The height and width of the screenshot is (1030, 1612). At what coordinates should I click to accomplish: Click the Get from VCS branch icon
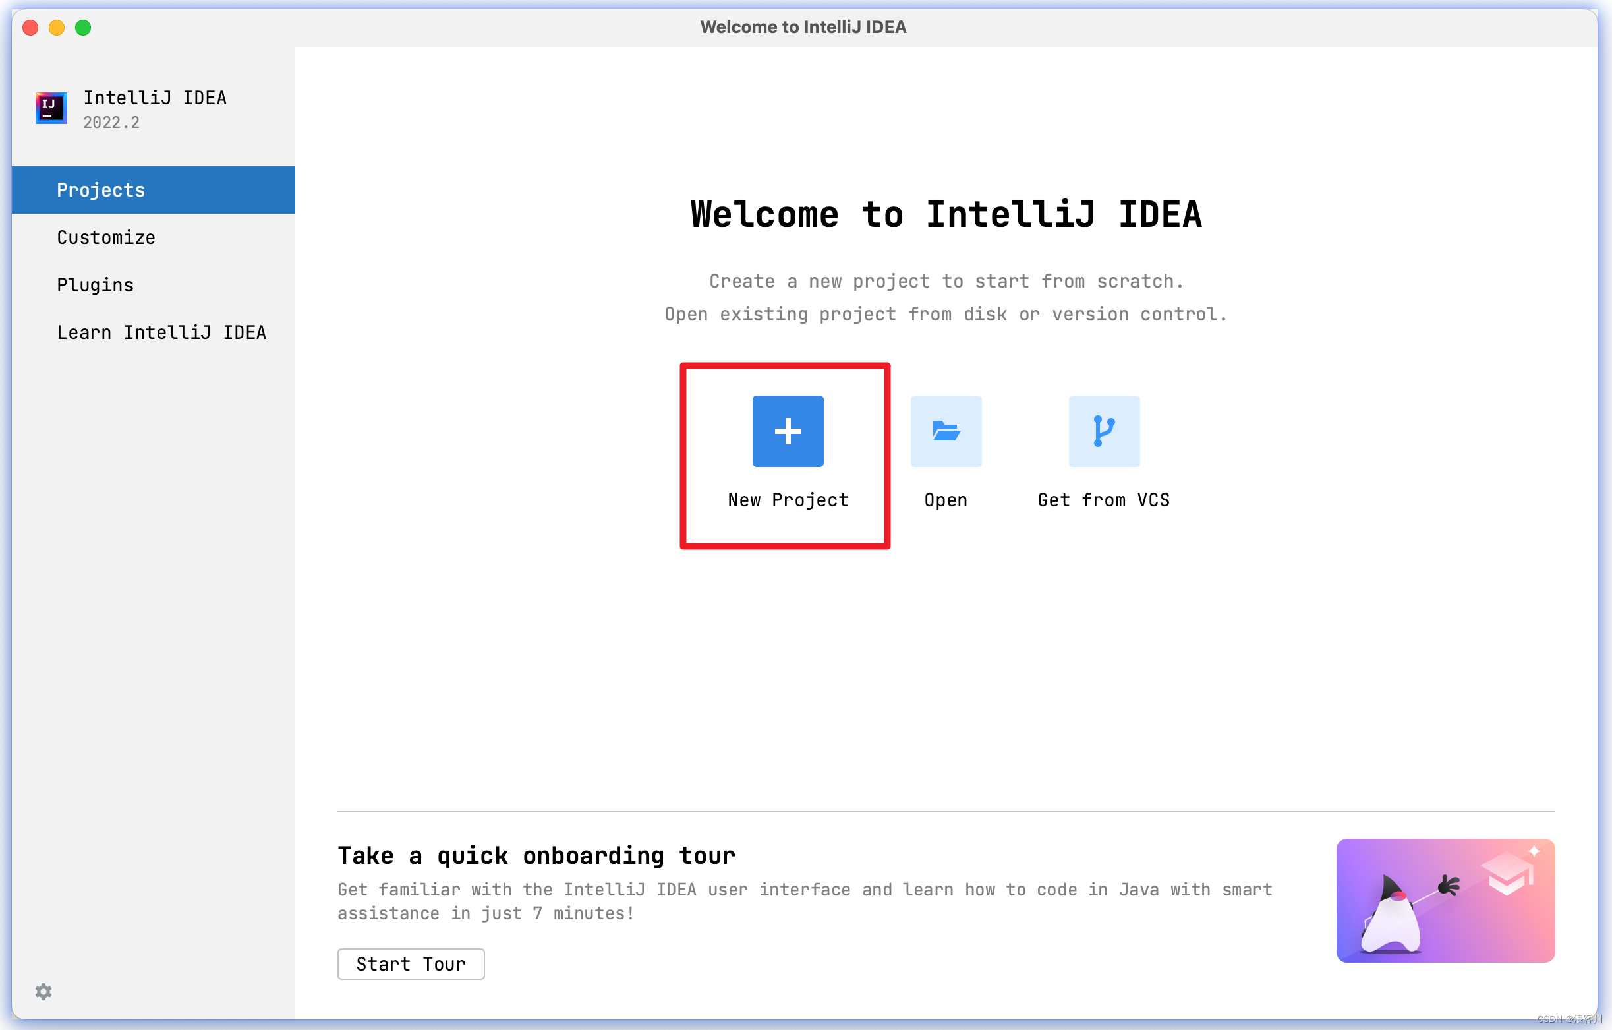tap(1104, 431)
